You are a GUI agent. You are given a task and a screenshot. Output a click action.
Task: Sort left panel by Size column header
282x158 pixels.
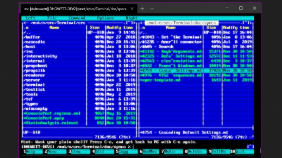point(95,28)
